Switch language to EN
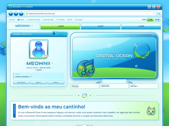 (157, 20)
